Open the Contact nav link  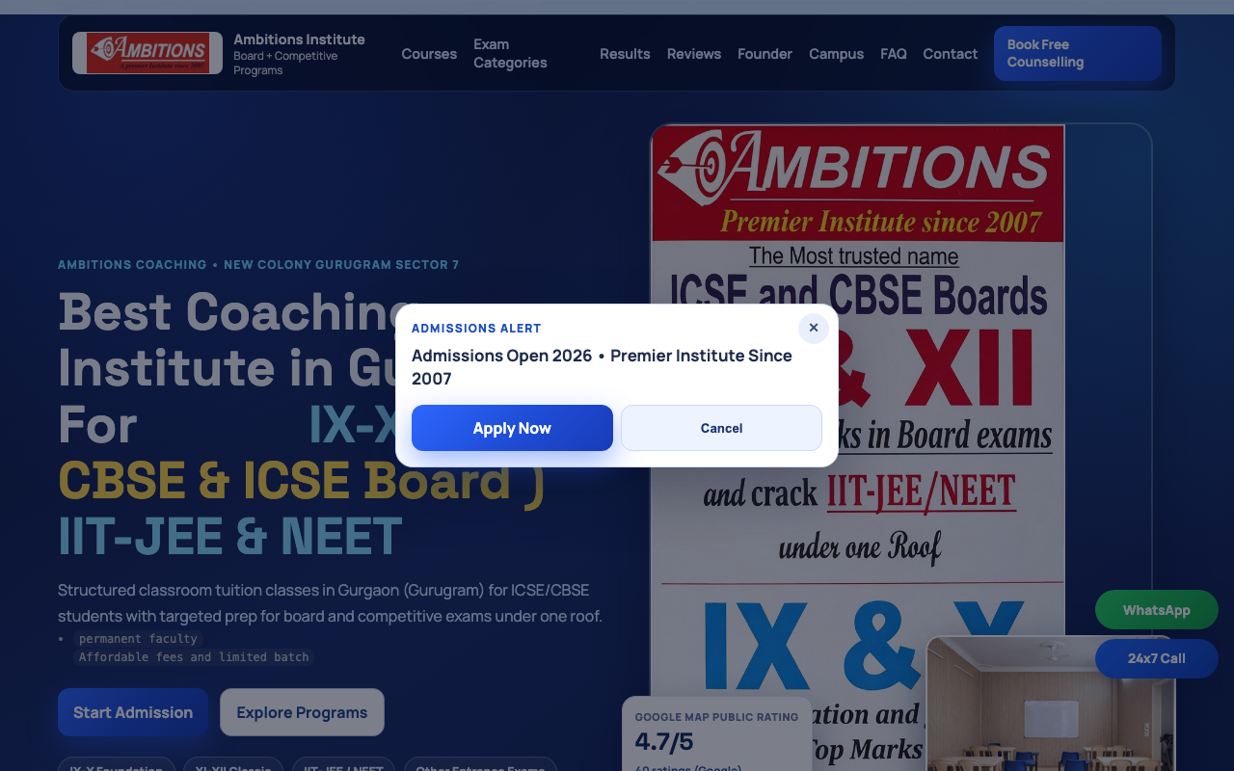(951, 54)
